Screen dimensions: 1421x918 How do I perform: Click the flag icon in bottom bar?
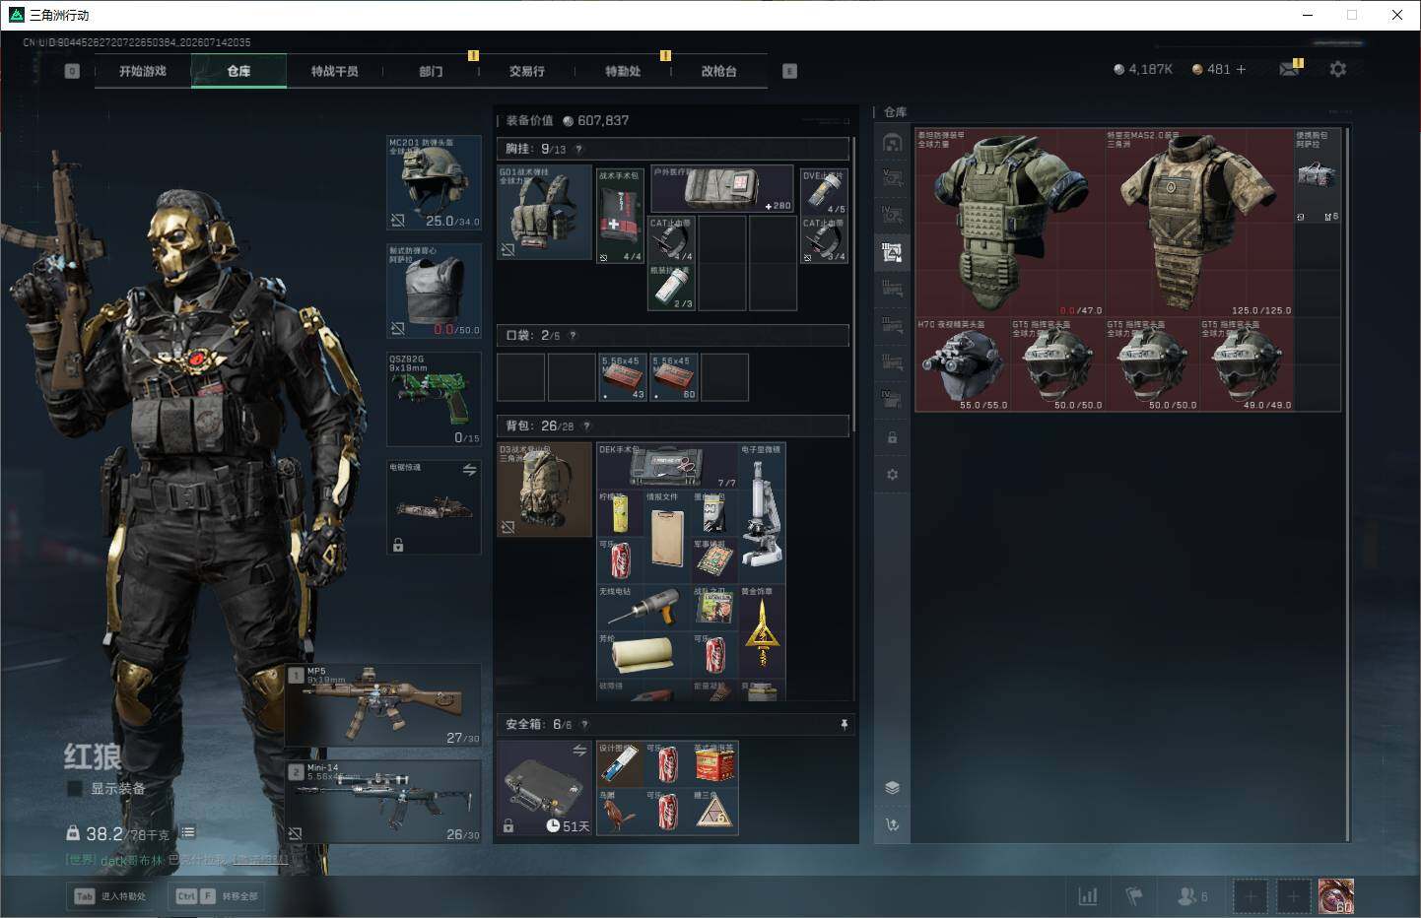click(1134, 896)
